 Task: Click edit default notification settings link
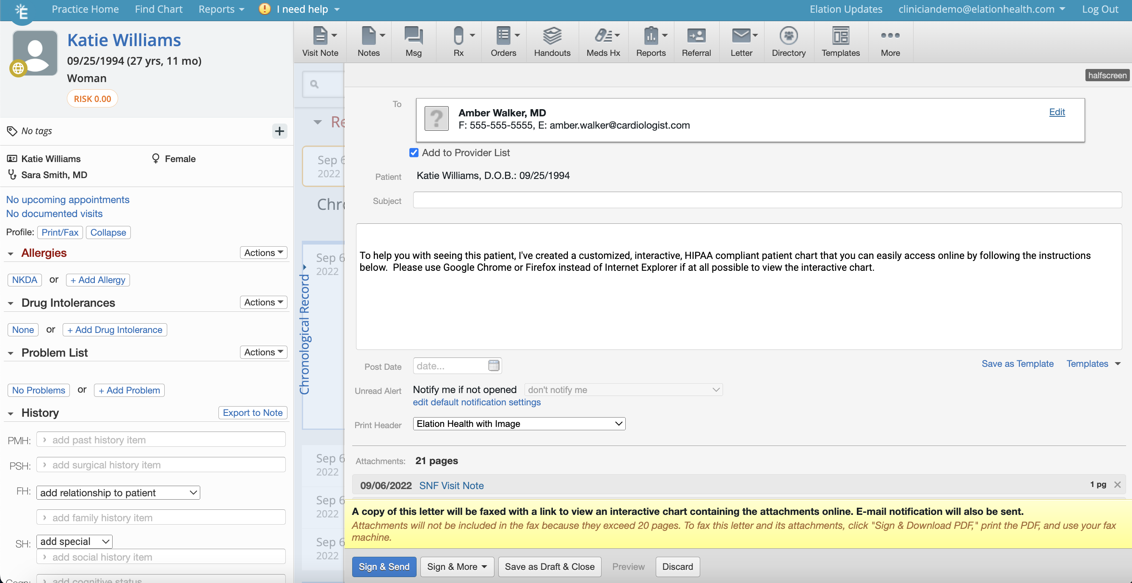point(476,402)
